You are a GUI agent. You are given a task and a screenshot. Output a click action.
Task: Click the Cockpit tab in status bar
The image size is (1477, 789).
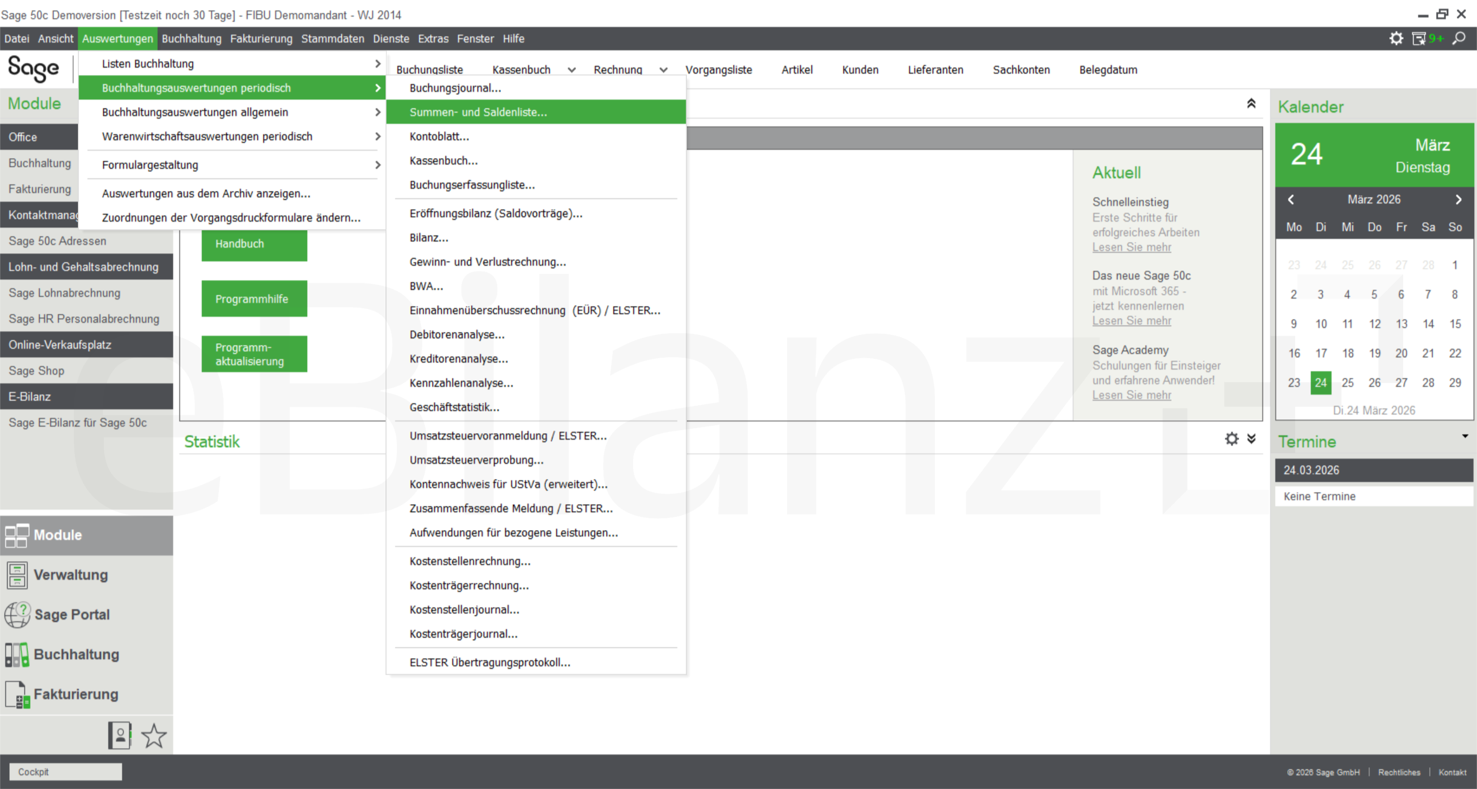point(66,772)
